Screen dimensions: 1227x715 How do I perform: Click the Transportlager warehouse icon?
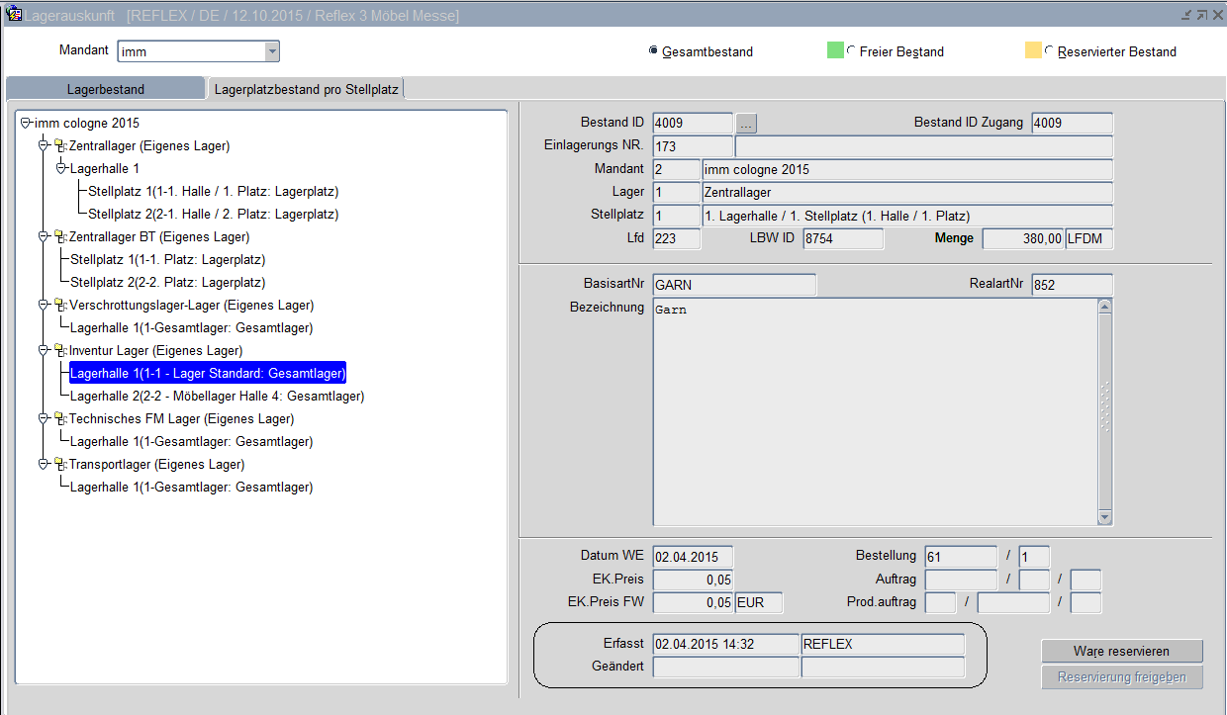(x=59, y=465)
